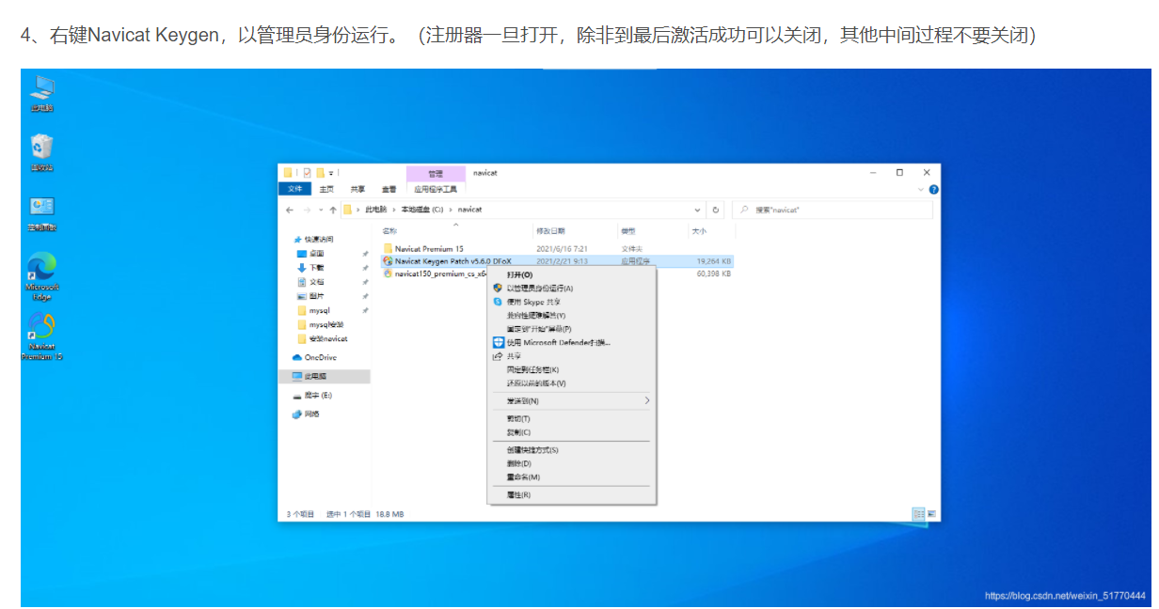The image size is (1159, 609).
Task: Choose Rename in the context menu
Action: pyautogui.click(x=523, y=476)
